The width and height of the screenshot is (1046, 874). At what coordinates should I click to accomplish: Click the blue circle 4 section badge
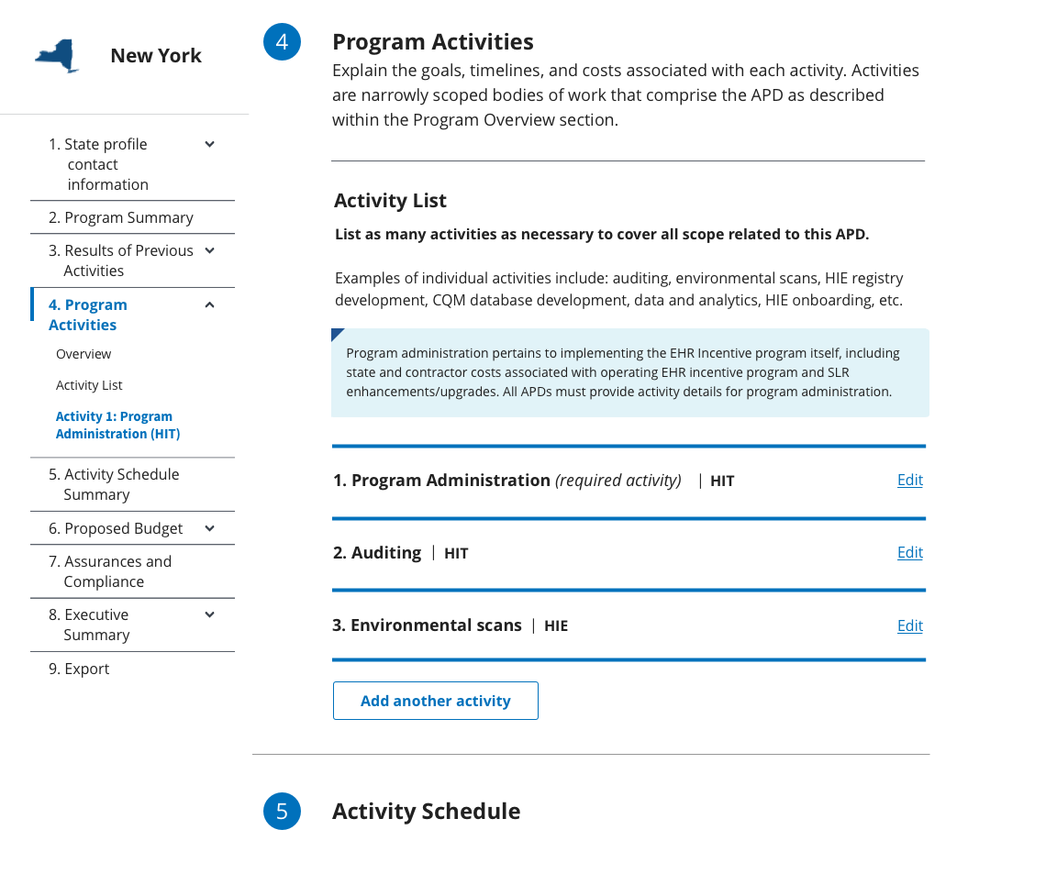coord(282,41)
